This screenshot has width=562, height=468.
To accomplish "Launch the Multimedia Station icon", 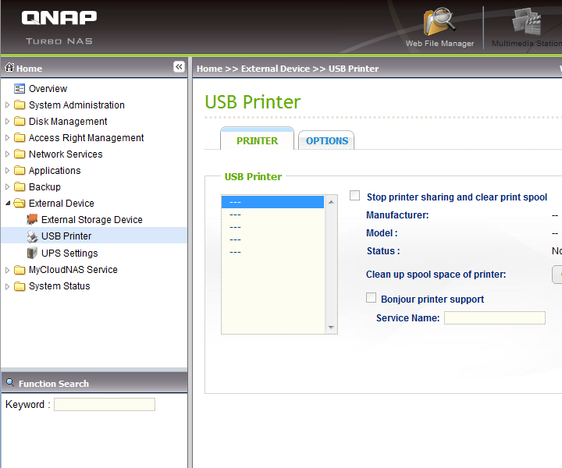I will coord(527,23).
